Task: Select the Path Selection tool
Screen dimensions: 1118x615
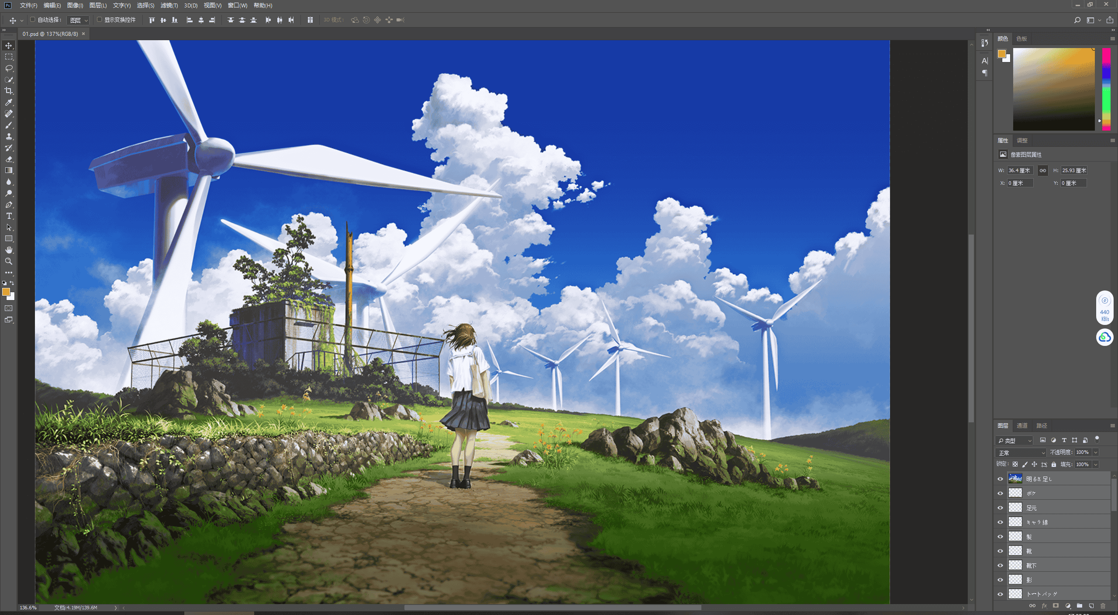Action: (x=9, y=227)
